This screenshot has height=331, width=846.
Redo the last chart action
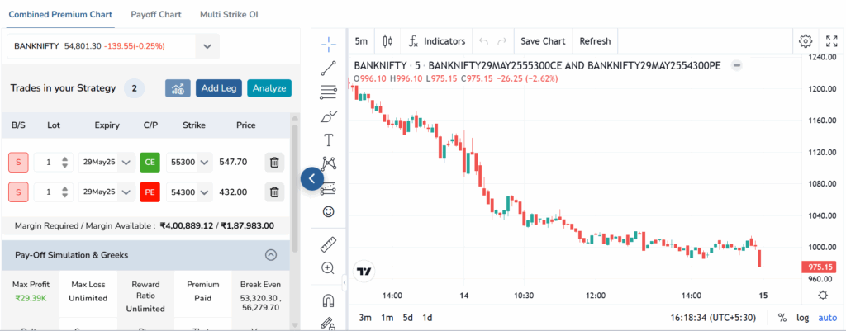coord(501,41)
